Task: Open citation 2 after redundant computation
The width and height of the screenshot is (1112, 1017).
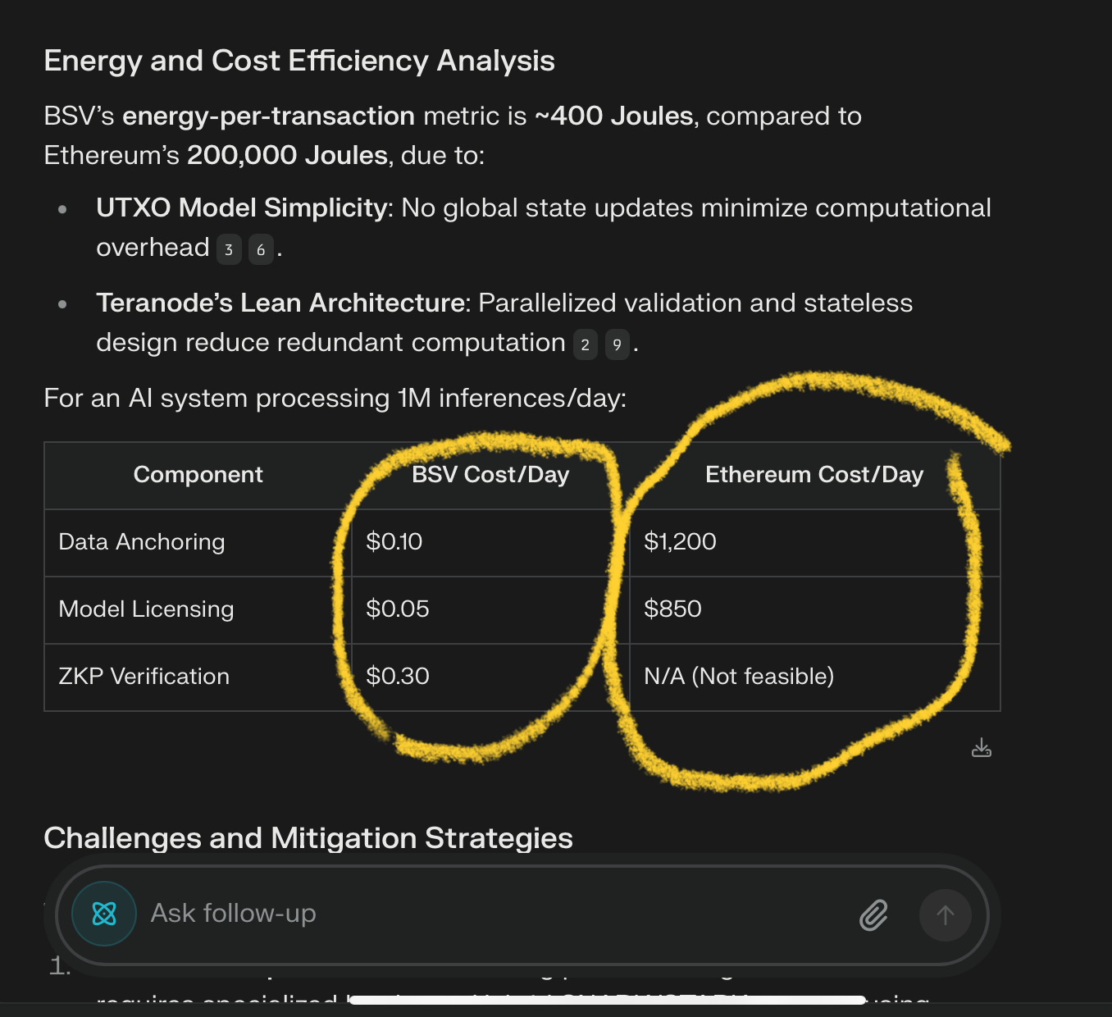Action: [x=585, y=344]
